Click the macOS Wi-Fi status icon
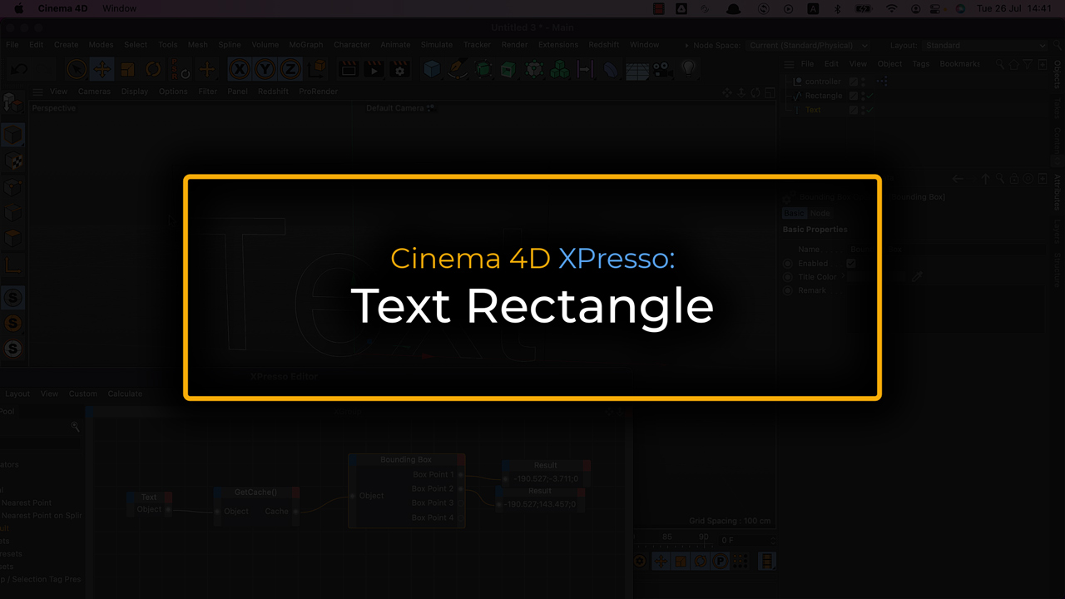The image size is (1065, 599). point(892,8)
